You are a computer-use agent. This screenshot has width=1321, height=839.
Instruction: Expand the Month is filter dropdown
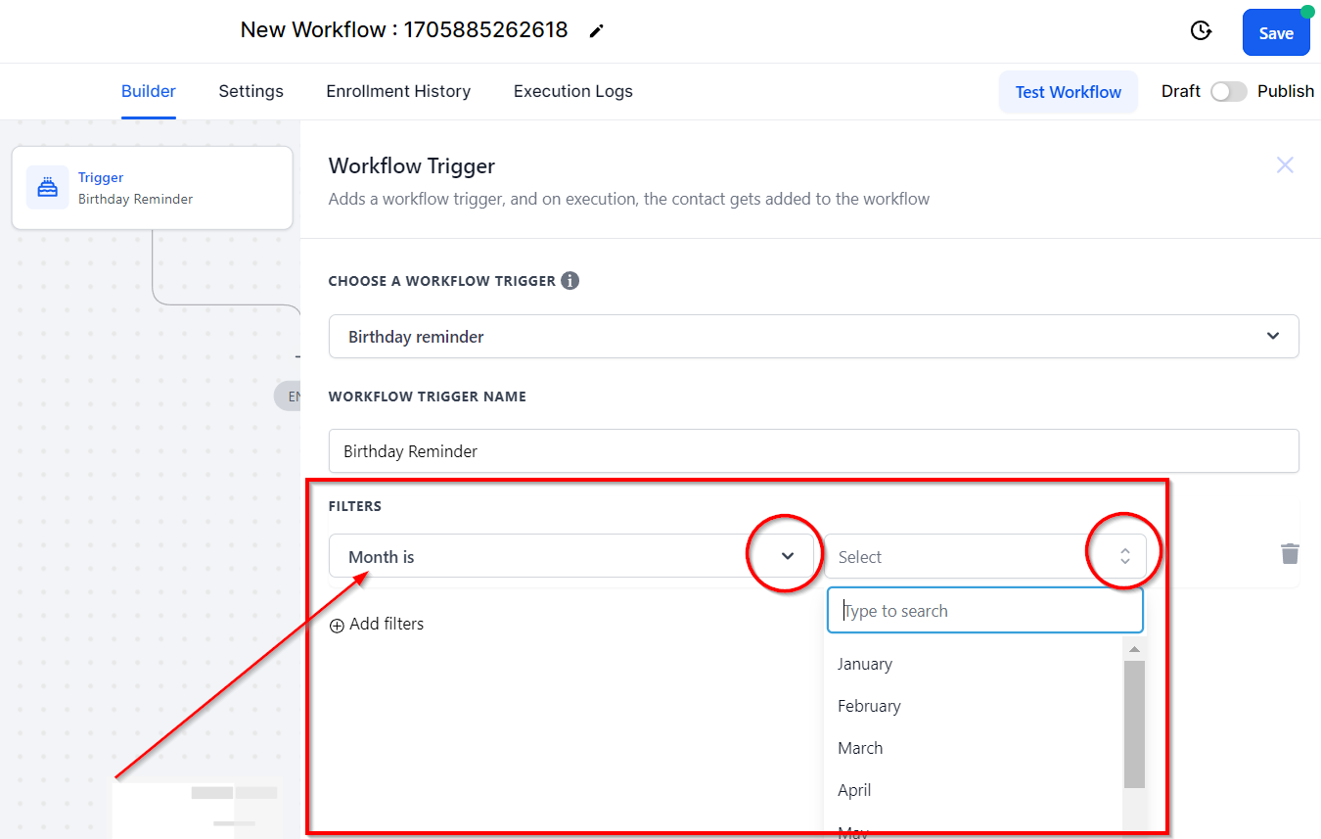coord(570,556)
